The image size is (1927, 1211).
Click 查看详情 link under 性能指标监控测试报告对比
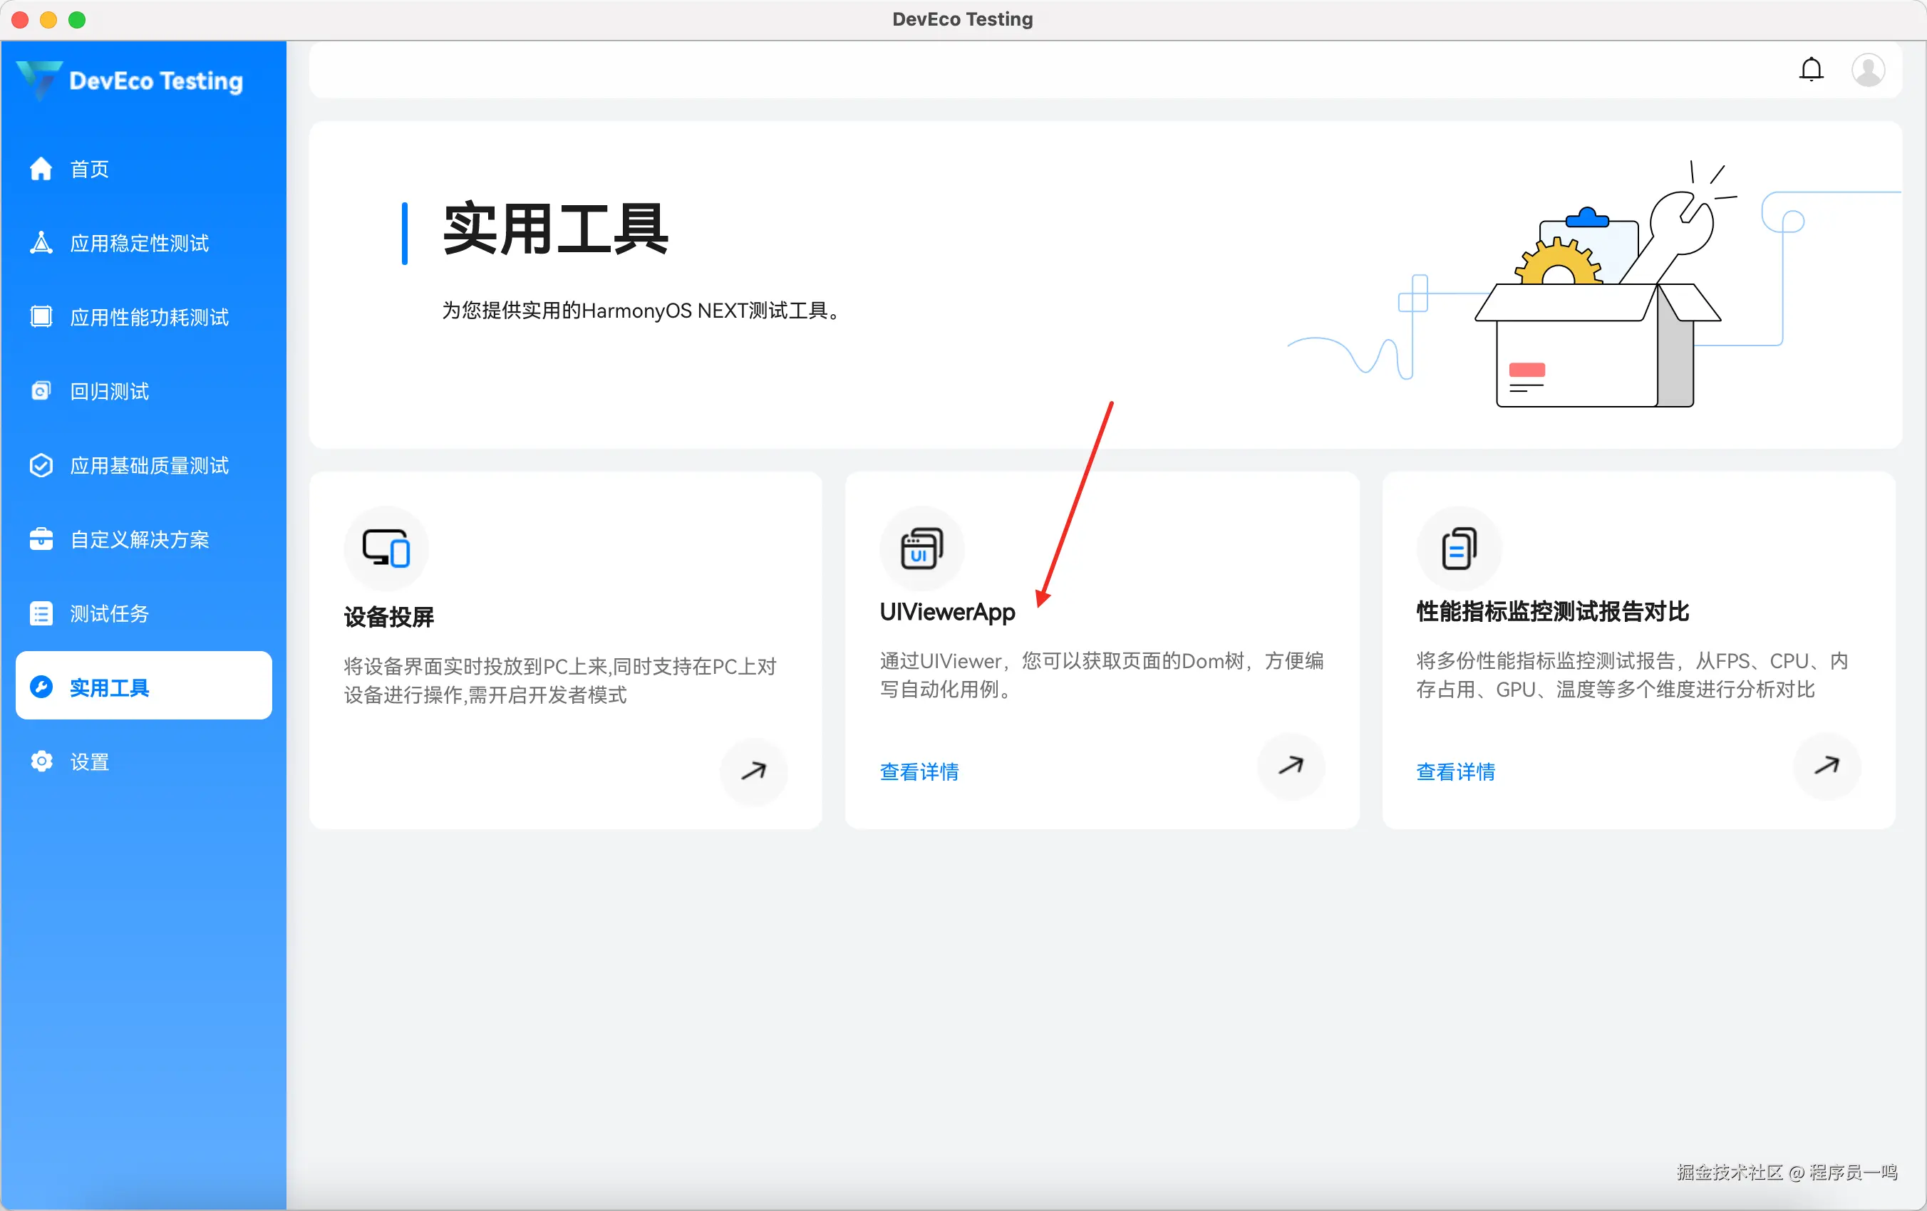click(1455, 772)
